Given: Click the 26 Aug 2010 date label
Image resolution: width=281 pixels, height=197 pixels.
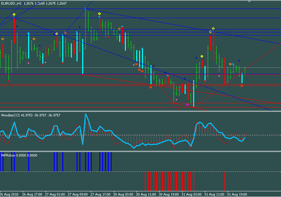Looking at the screenshot, I should (9, 194).
